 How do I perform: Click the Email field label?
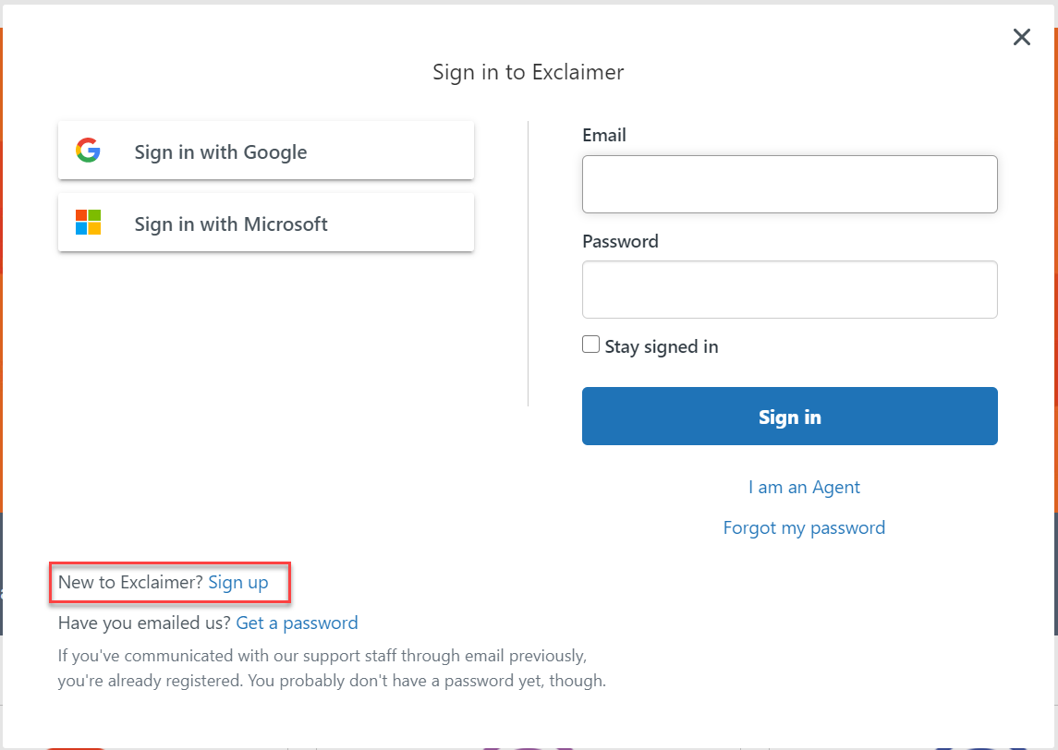[604, 135]
